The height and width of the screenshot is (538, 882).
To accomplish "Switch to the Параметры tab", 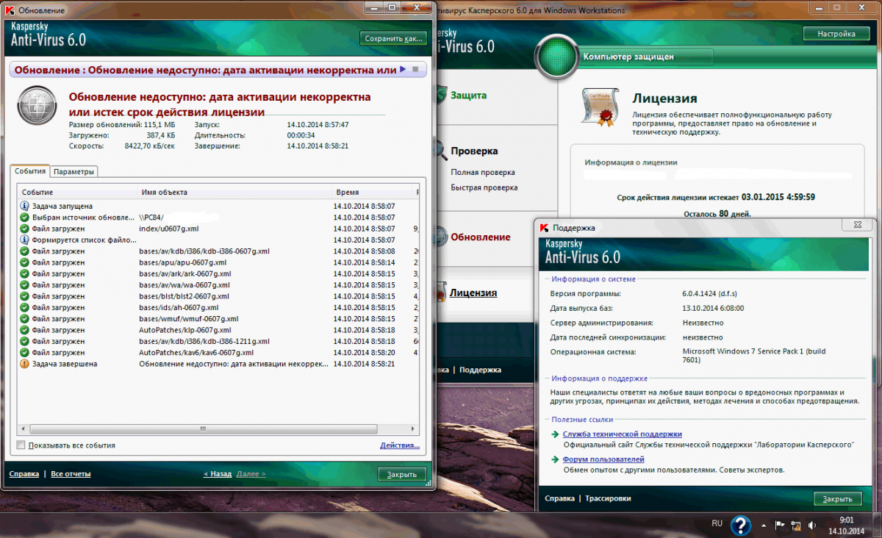I will click(73, 171).
